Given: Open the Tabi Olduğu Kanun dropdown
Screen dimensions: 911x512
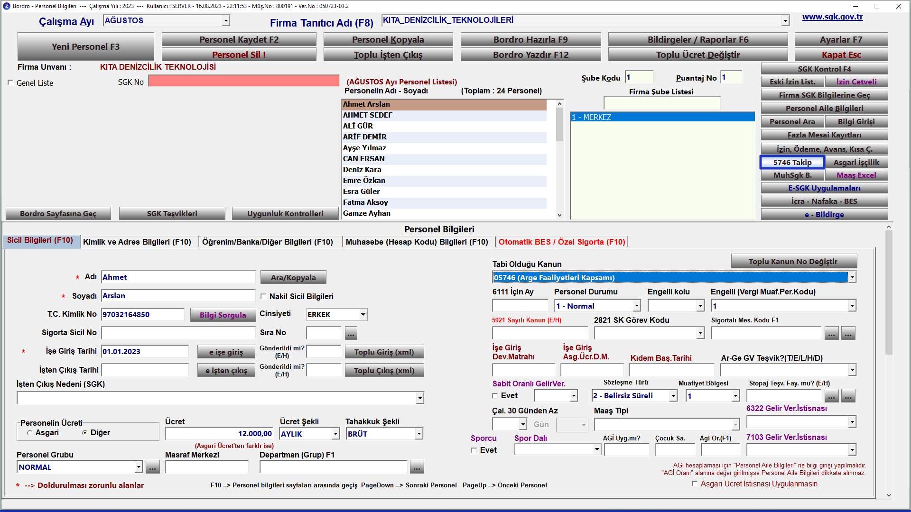Looking at the screenshot, I should coord(852,277).
